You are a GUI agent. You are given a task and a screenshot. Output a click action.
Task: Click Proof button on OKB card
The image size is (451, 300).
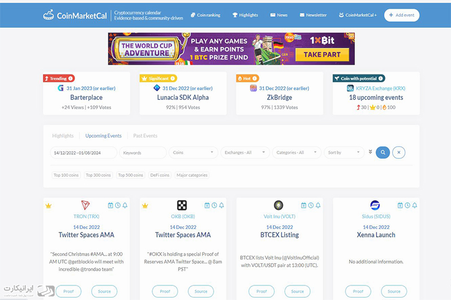[165, 292]
